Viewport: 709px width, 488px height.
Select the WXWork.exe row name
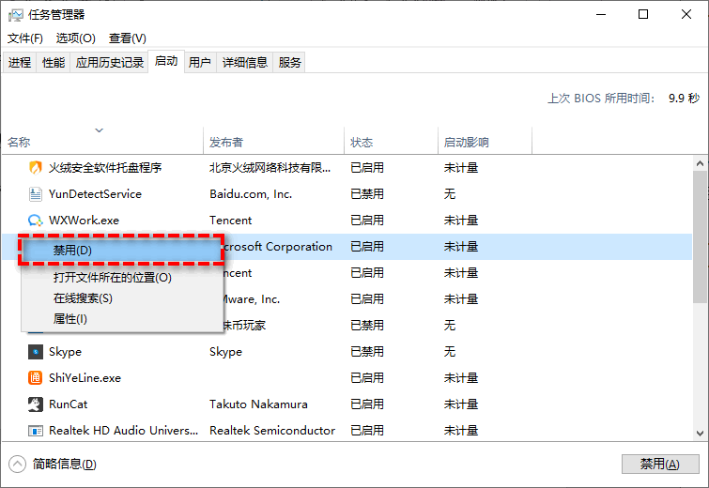coord(85,220)
